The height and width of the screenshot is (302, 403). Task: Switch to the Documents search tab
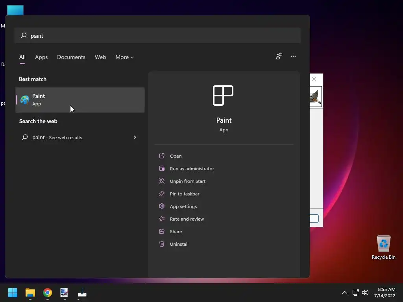pyautogui.click(x=71, y=57)
